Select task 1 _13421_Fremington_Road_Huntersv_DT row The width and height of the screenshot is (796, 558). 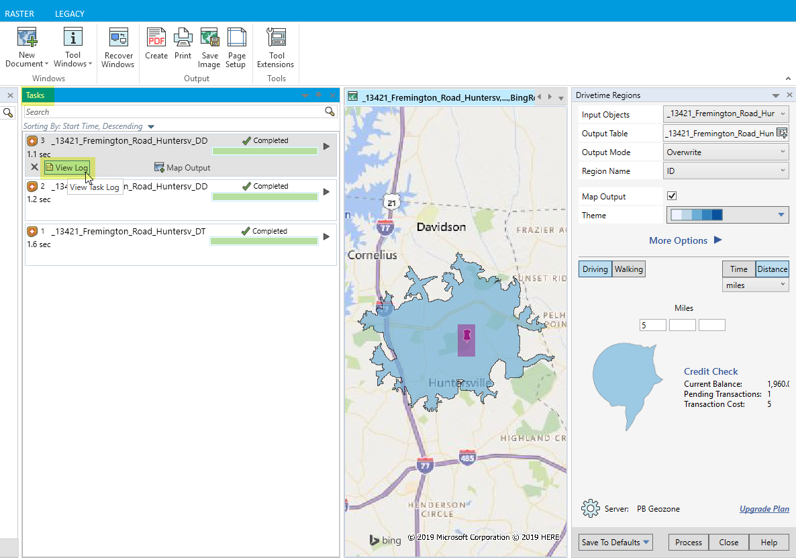(x=181, y=244)
